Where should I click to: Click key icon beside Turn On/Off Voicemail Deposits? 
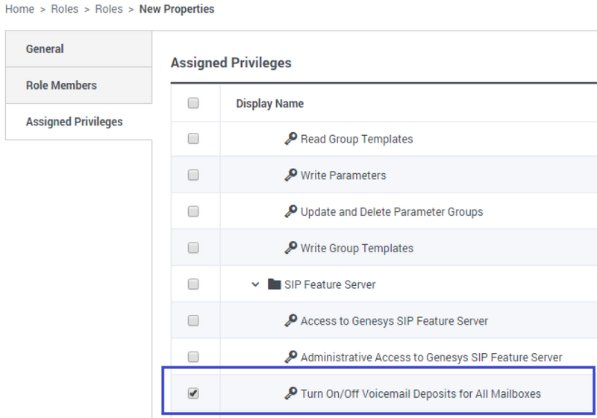(291, 393)
